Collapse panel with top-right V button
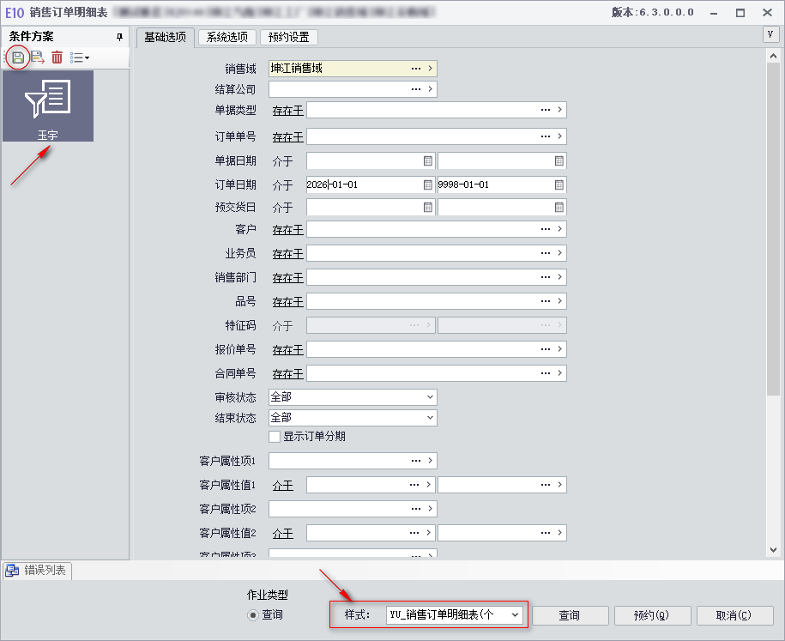 click(x=770, y=34)
